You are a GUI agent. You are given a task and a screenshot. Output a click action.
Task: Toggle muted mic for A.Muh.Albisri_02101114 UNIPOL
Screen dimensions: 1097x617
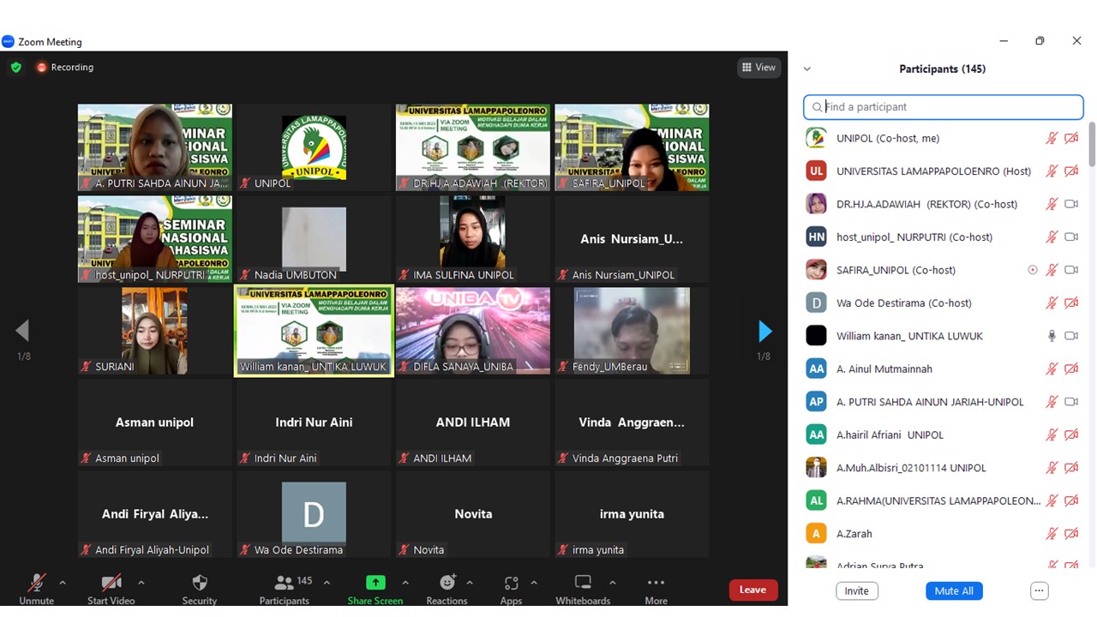1052,468
